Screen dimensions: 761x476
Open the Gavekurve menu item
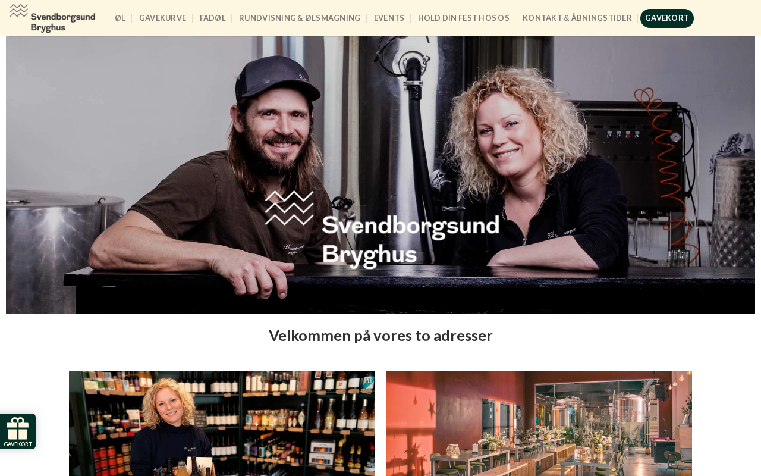click(x=162, y=18)
